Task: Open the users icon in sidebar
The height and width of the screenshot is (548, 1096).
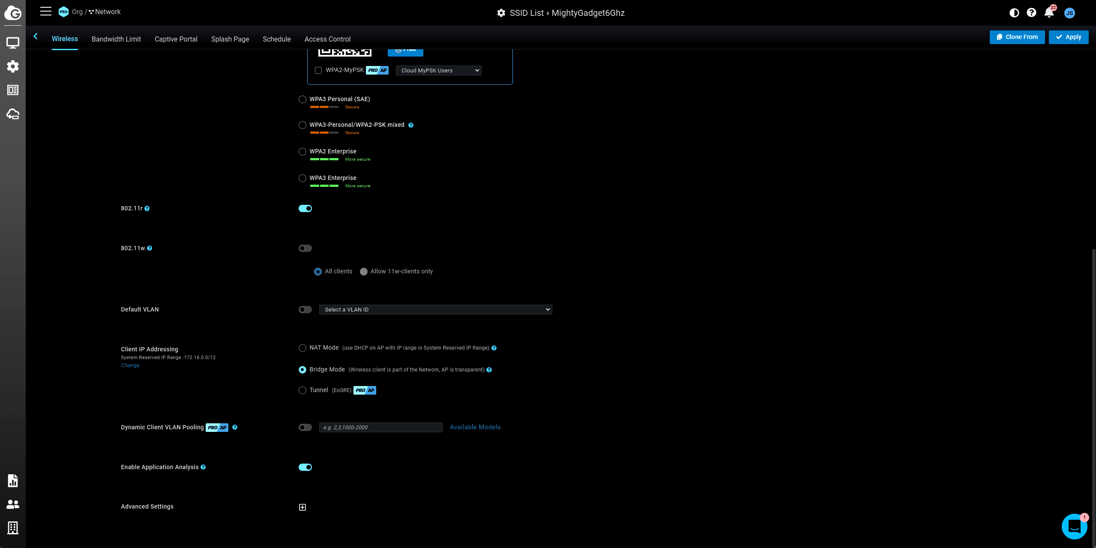Action: pyautogui.click(x=12, y=504)
